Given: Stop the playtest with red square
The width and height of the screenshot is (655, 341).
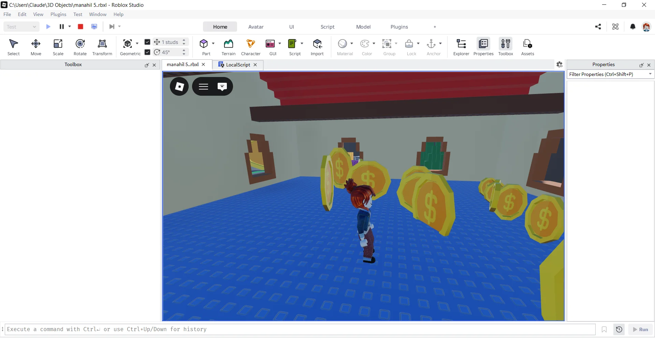Looking at the screenshot, I should pos(81,27).
